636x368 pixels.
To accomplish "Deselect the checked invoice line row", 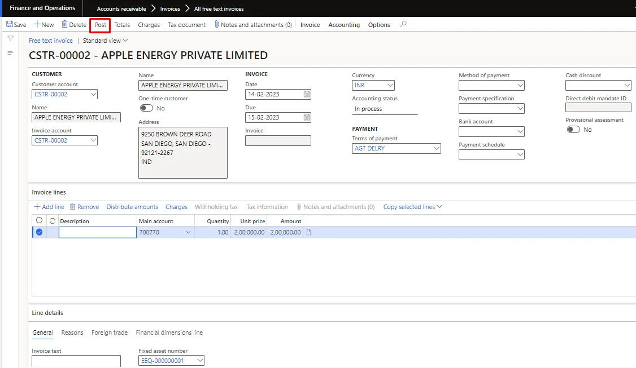I will coord(39,232).
